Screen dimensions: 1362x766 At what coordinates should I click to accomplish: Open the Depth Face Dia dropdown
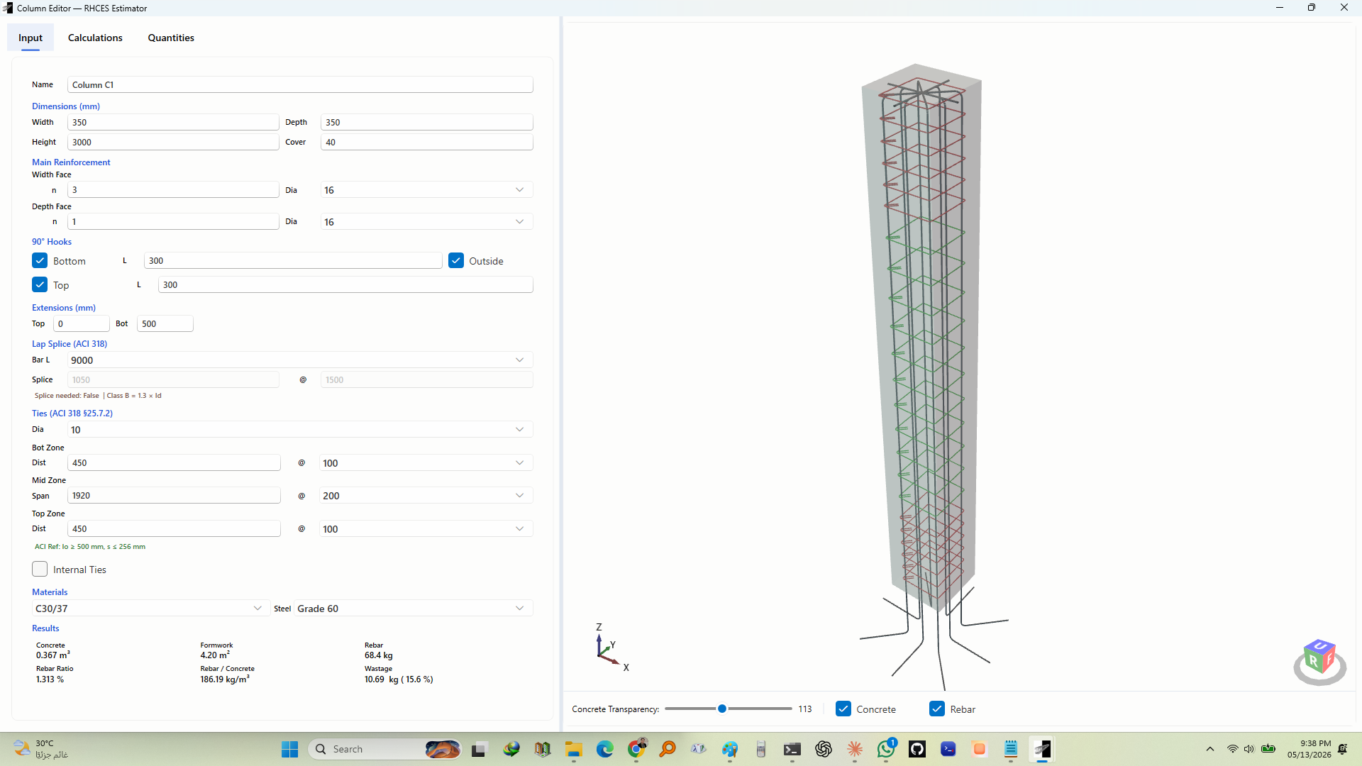(426, 222)
